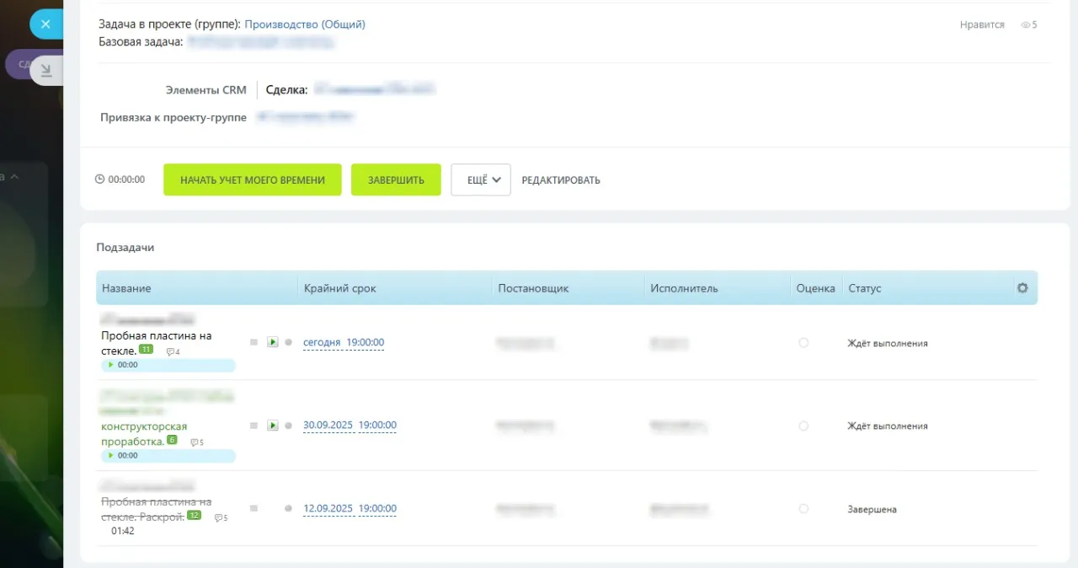Viewport: 1078px width, 568px height.
Task: Click 'НАЧАТЬ УЧЕТ МОЕГО ВРЕМЕНИ' button
Action: tap(252, 180)
